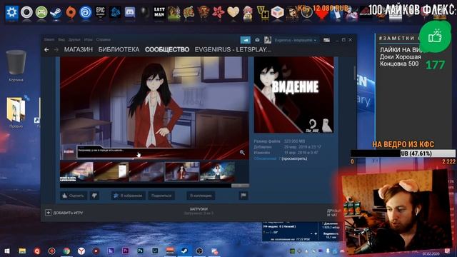This screenshot has height=257, width=457.
Task: Zoom the screenshot with the magnifier icon
Action: coord(242,152)
